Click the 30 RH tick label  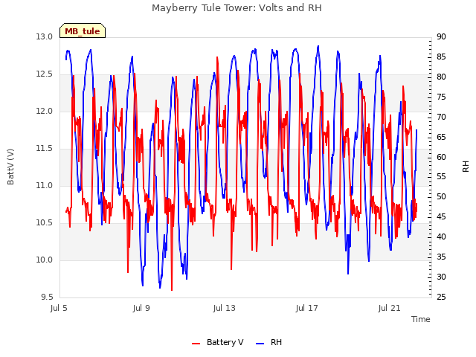point(441,277)
